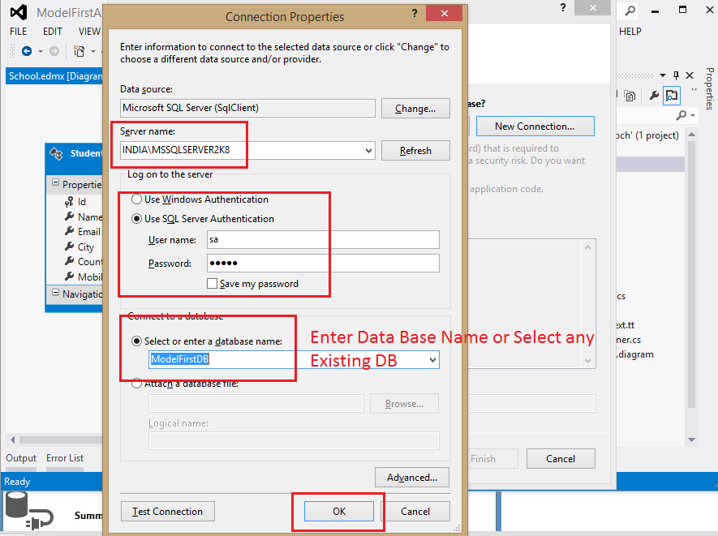The width and height of the screenshot is (718, 536).
Task: Click Solution Explorer scrollbar down arrow
Action: pos(691,440)
